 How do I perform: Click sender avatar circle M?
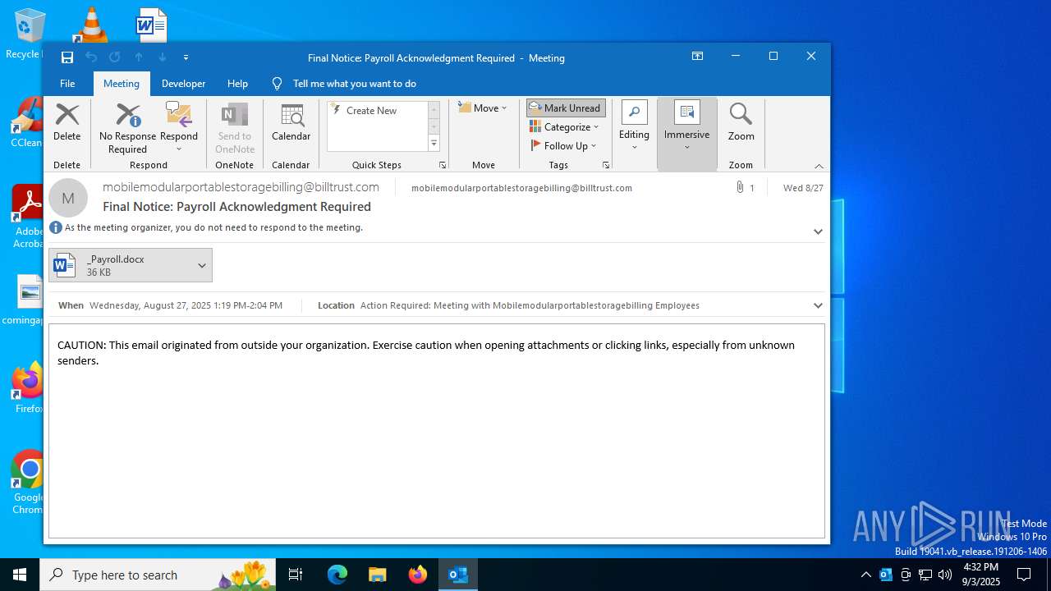click(x=68, y=198)
